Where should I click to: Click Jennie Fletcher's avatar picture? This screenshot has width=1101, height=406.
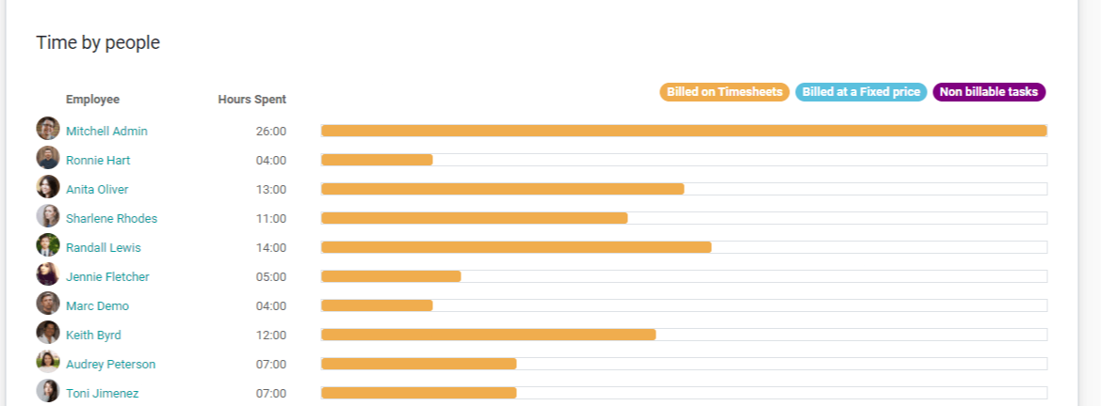pos(48,274)
